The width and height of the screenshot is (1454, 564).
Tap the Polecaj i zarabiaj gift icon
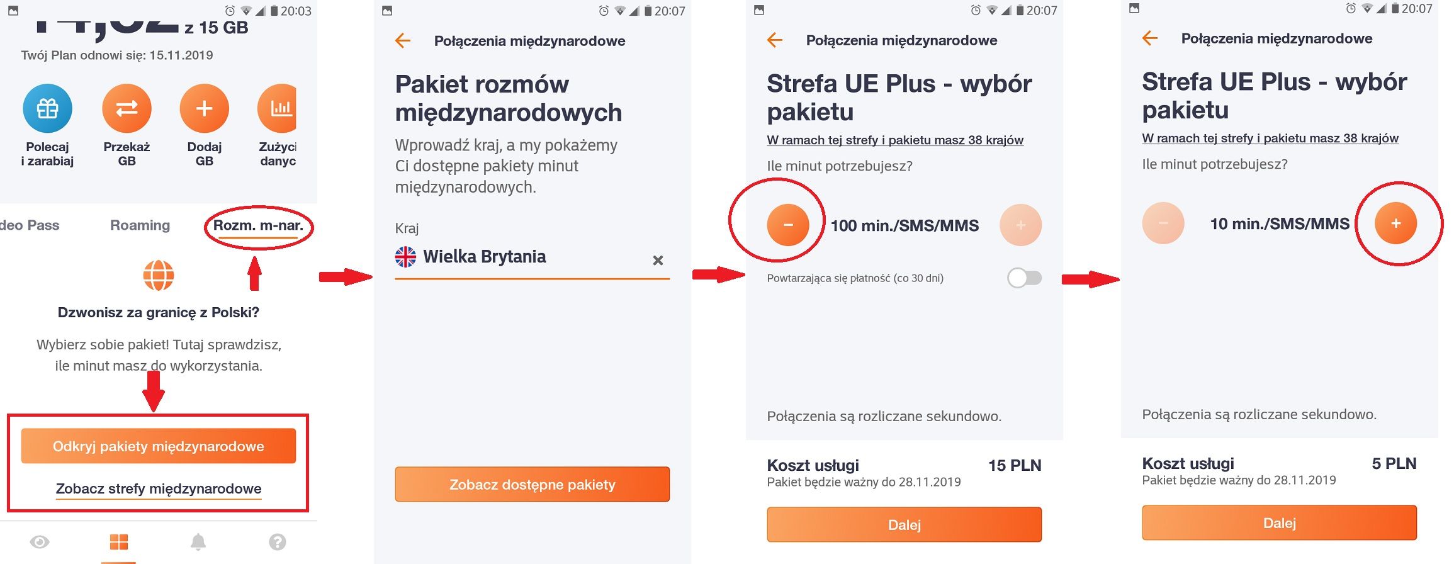(x=47, y=108)
